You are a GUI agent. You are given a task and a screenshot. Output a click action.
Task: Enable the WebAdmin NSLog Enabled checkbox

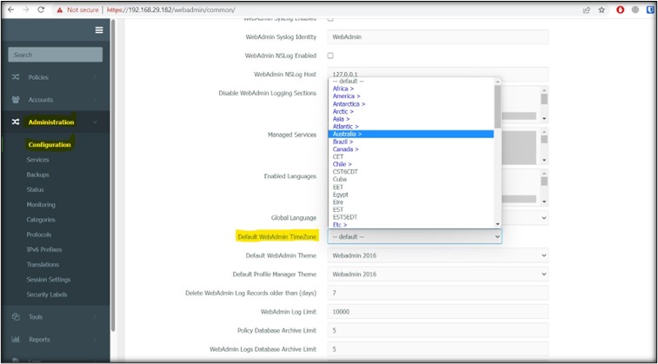click(330, 56)
